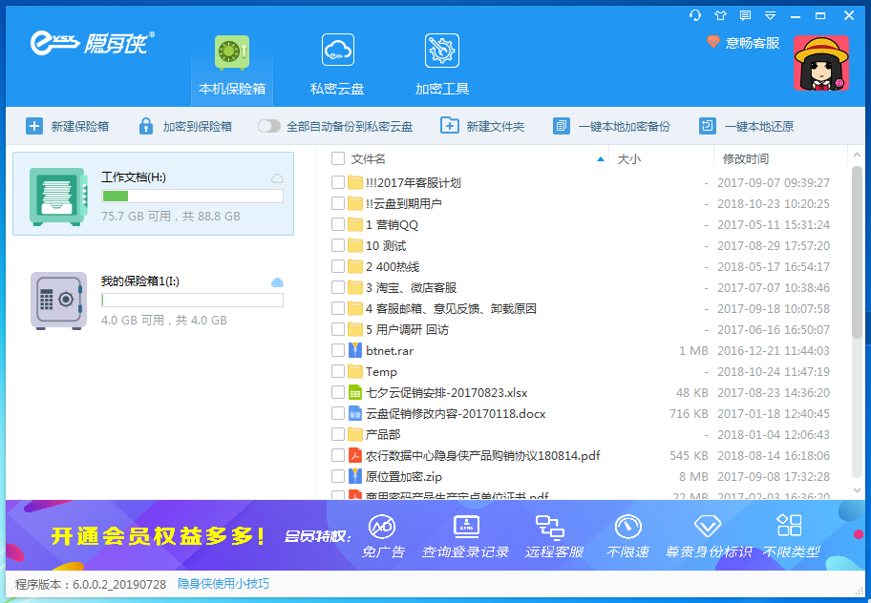Click the 意畅客服 username link
Image resolution: width=871 pixels, height=603 pixels.
pos(753,43)
